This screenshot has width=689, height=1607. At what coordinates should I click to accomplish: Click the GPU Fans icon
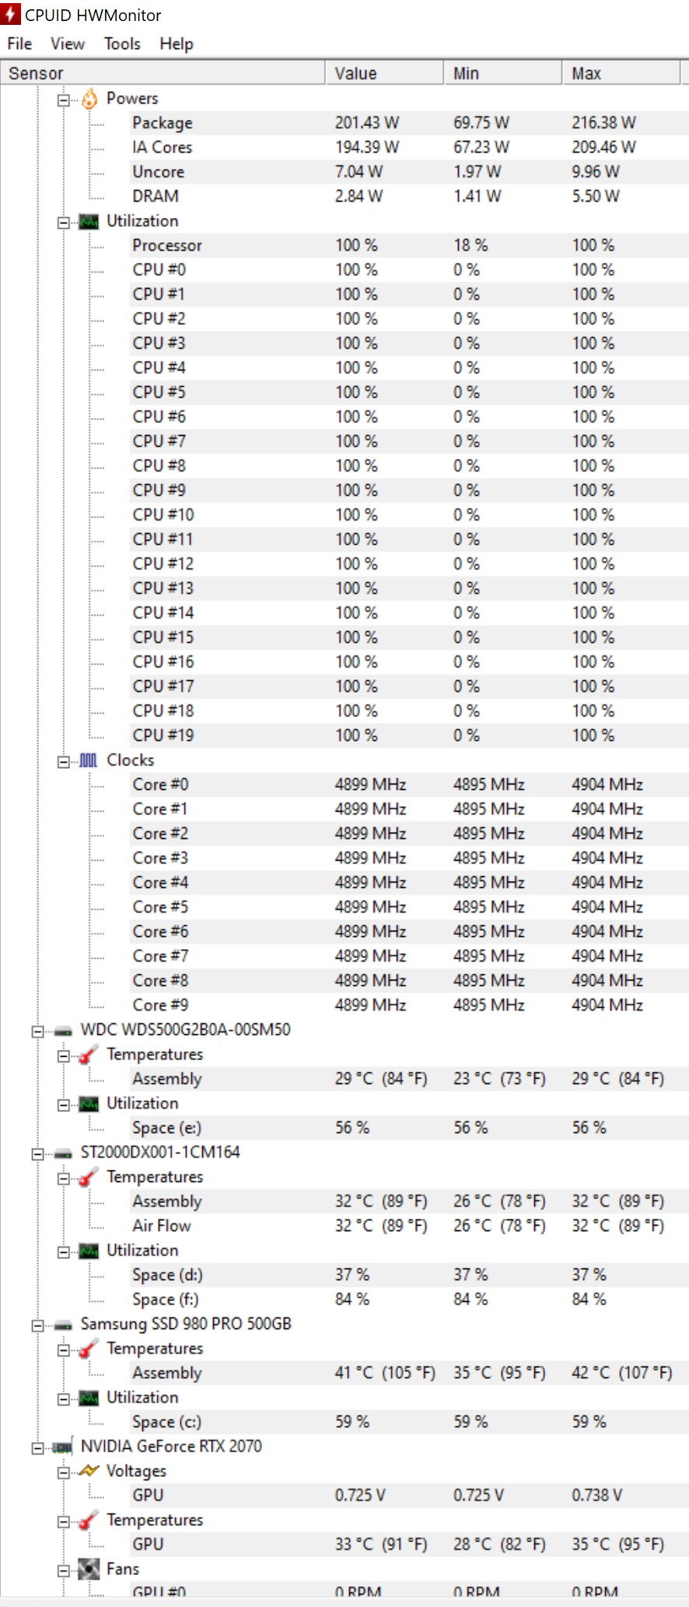tap(89, 1569)
